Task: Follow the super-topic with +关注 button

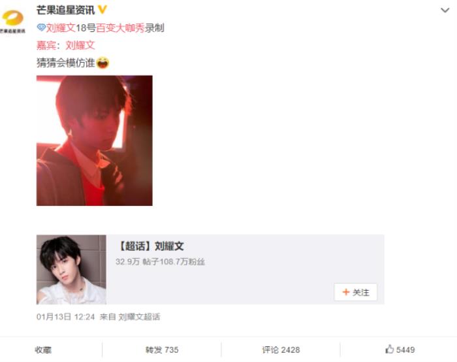Action: pos(356,292)
